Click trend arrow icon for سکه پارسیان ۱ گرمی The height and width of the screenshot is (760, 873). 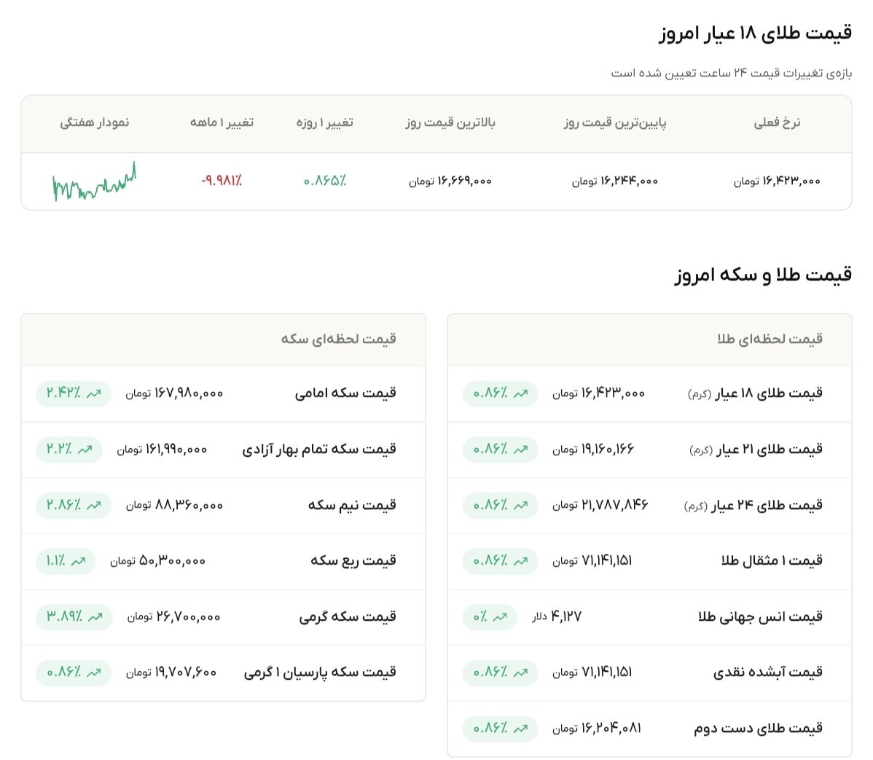point(93,673)
